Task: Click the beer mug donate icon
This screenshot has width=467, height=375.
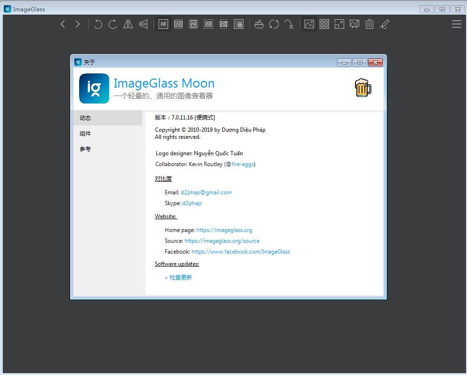Action: click(x=363, y=88)
